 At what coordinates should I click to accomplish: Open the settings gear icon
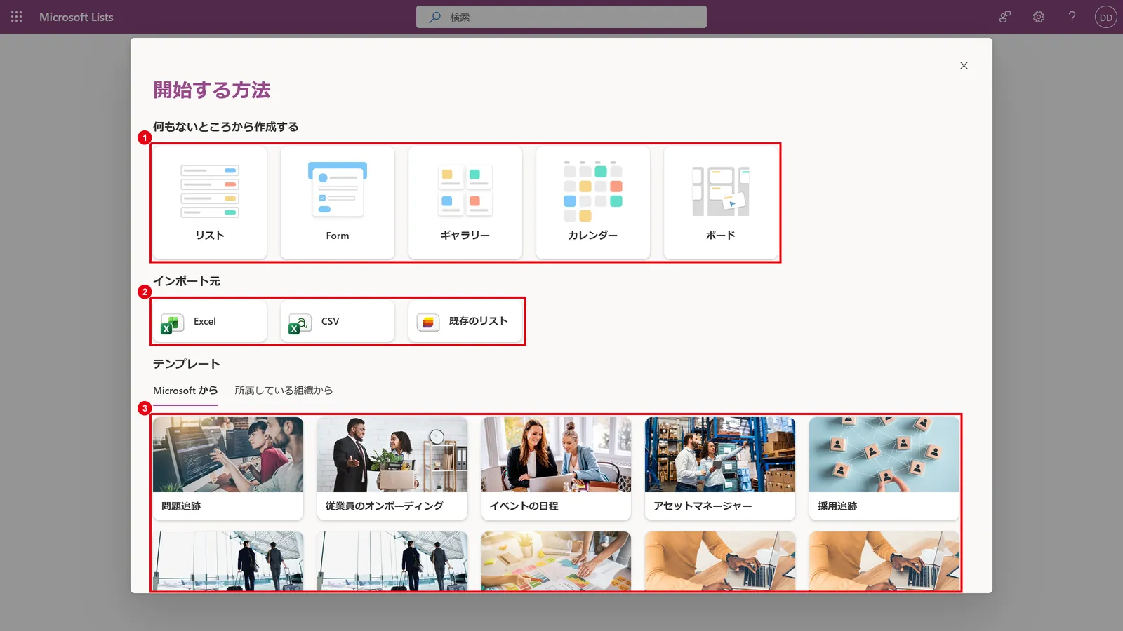tap(1039, 17)
